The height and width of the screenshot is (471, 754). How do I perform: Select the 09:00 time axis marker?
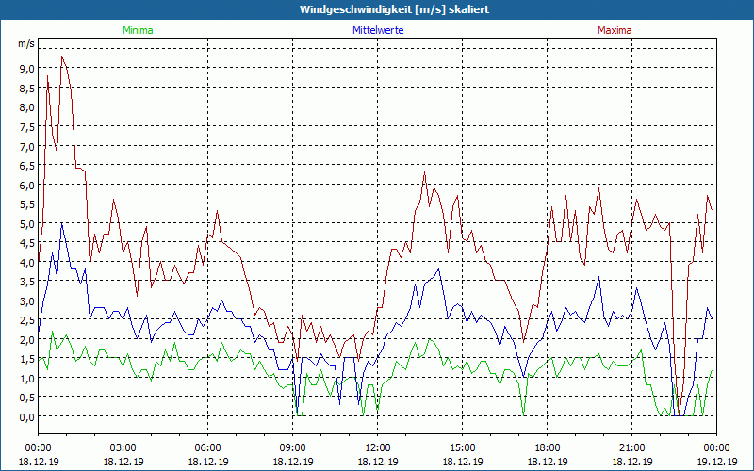(293, 447)
